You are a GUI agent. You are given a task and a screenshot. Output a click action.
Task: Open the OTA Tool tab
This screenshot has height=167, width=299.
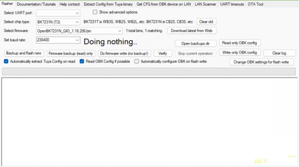click(255, 4)
